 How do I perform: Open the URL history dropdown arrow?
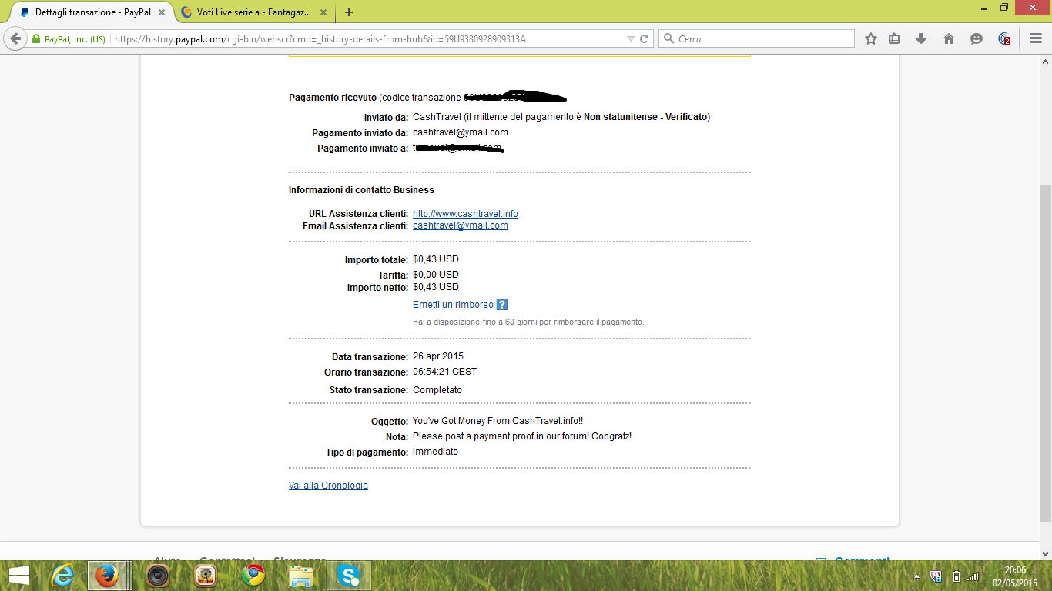(x=631, y=38)
